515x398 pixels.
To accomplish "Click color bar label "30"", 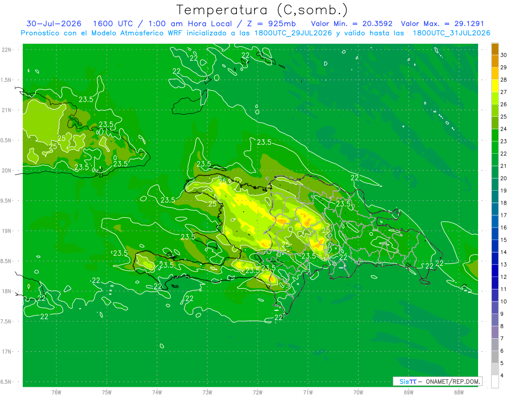I will click(x=504, y=55).
